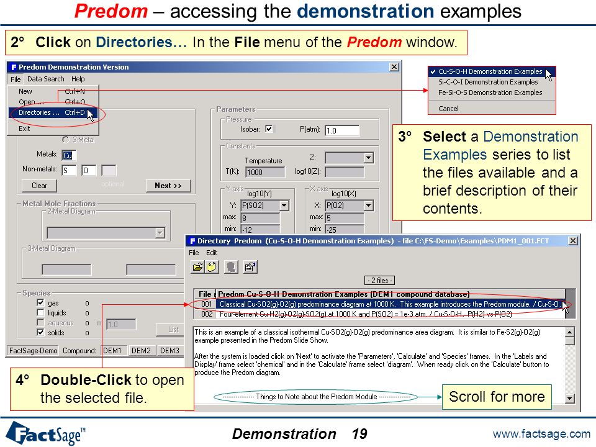Close the Directory Predom window

(x=572, y=241)
